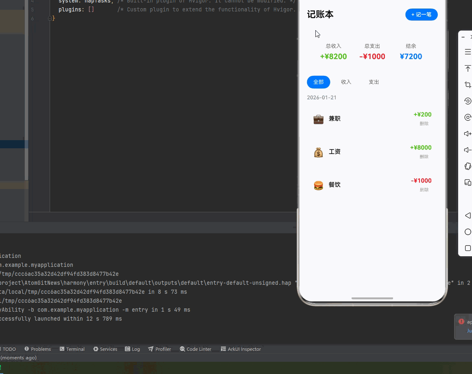
Task: Select the 全部 filter tab
Action: click(319, 82)
